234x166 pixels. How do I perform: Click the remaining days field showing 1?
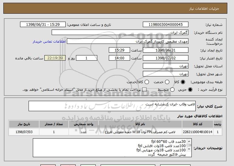[x=87, y=58]
